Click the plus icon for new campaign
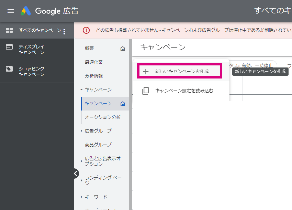The image size is (292, 210). click(146, 72)
